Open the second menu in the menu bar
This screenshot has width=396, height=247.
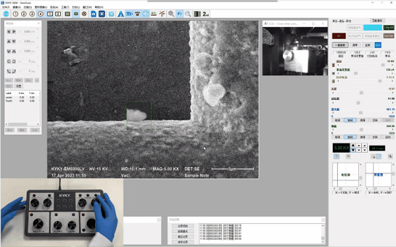(16, 7)
